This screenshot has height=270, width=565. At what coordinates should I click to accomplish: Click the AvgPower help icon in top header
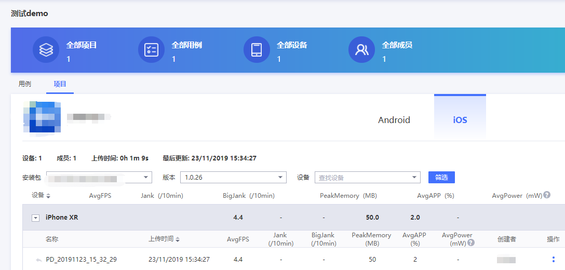point(547,195)
